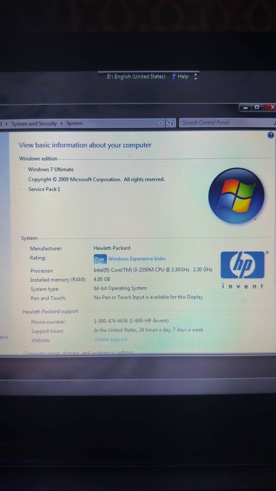Minimize the System window

[x=245, y=108]
